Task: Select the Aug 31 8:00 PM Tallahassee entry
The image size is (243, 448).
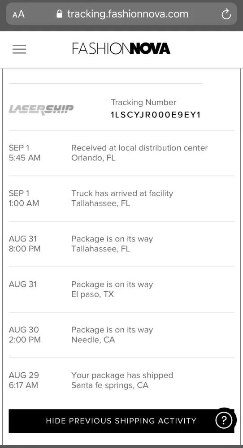Action: (x=121, y=244)
